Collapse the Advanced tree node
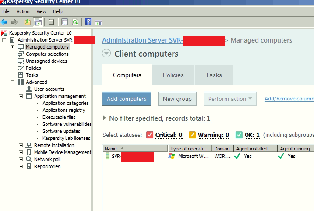The image size is (314, 211). tap(12, 82)
